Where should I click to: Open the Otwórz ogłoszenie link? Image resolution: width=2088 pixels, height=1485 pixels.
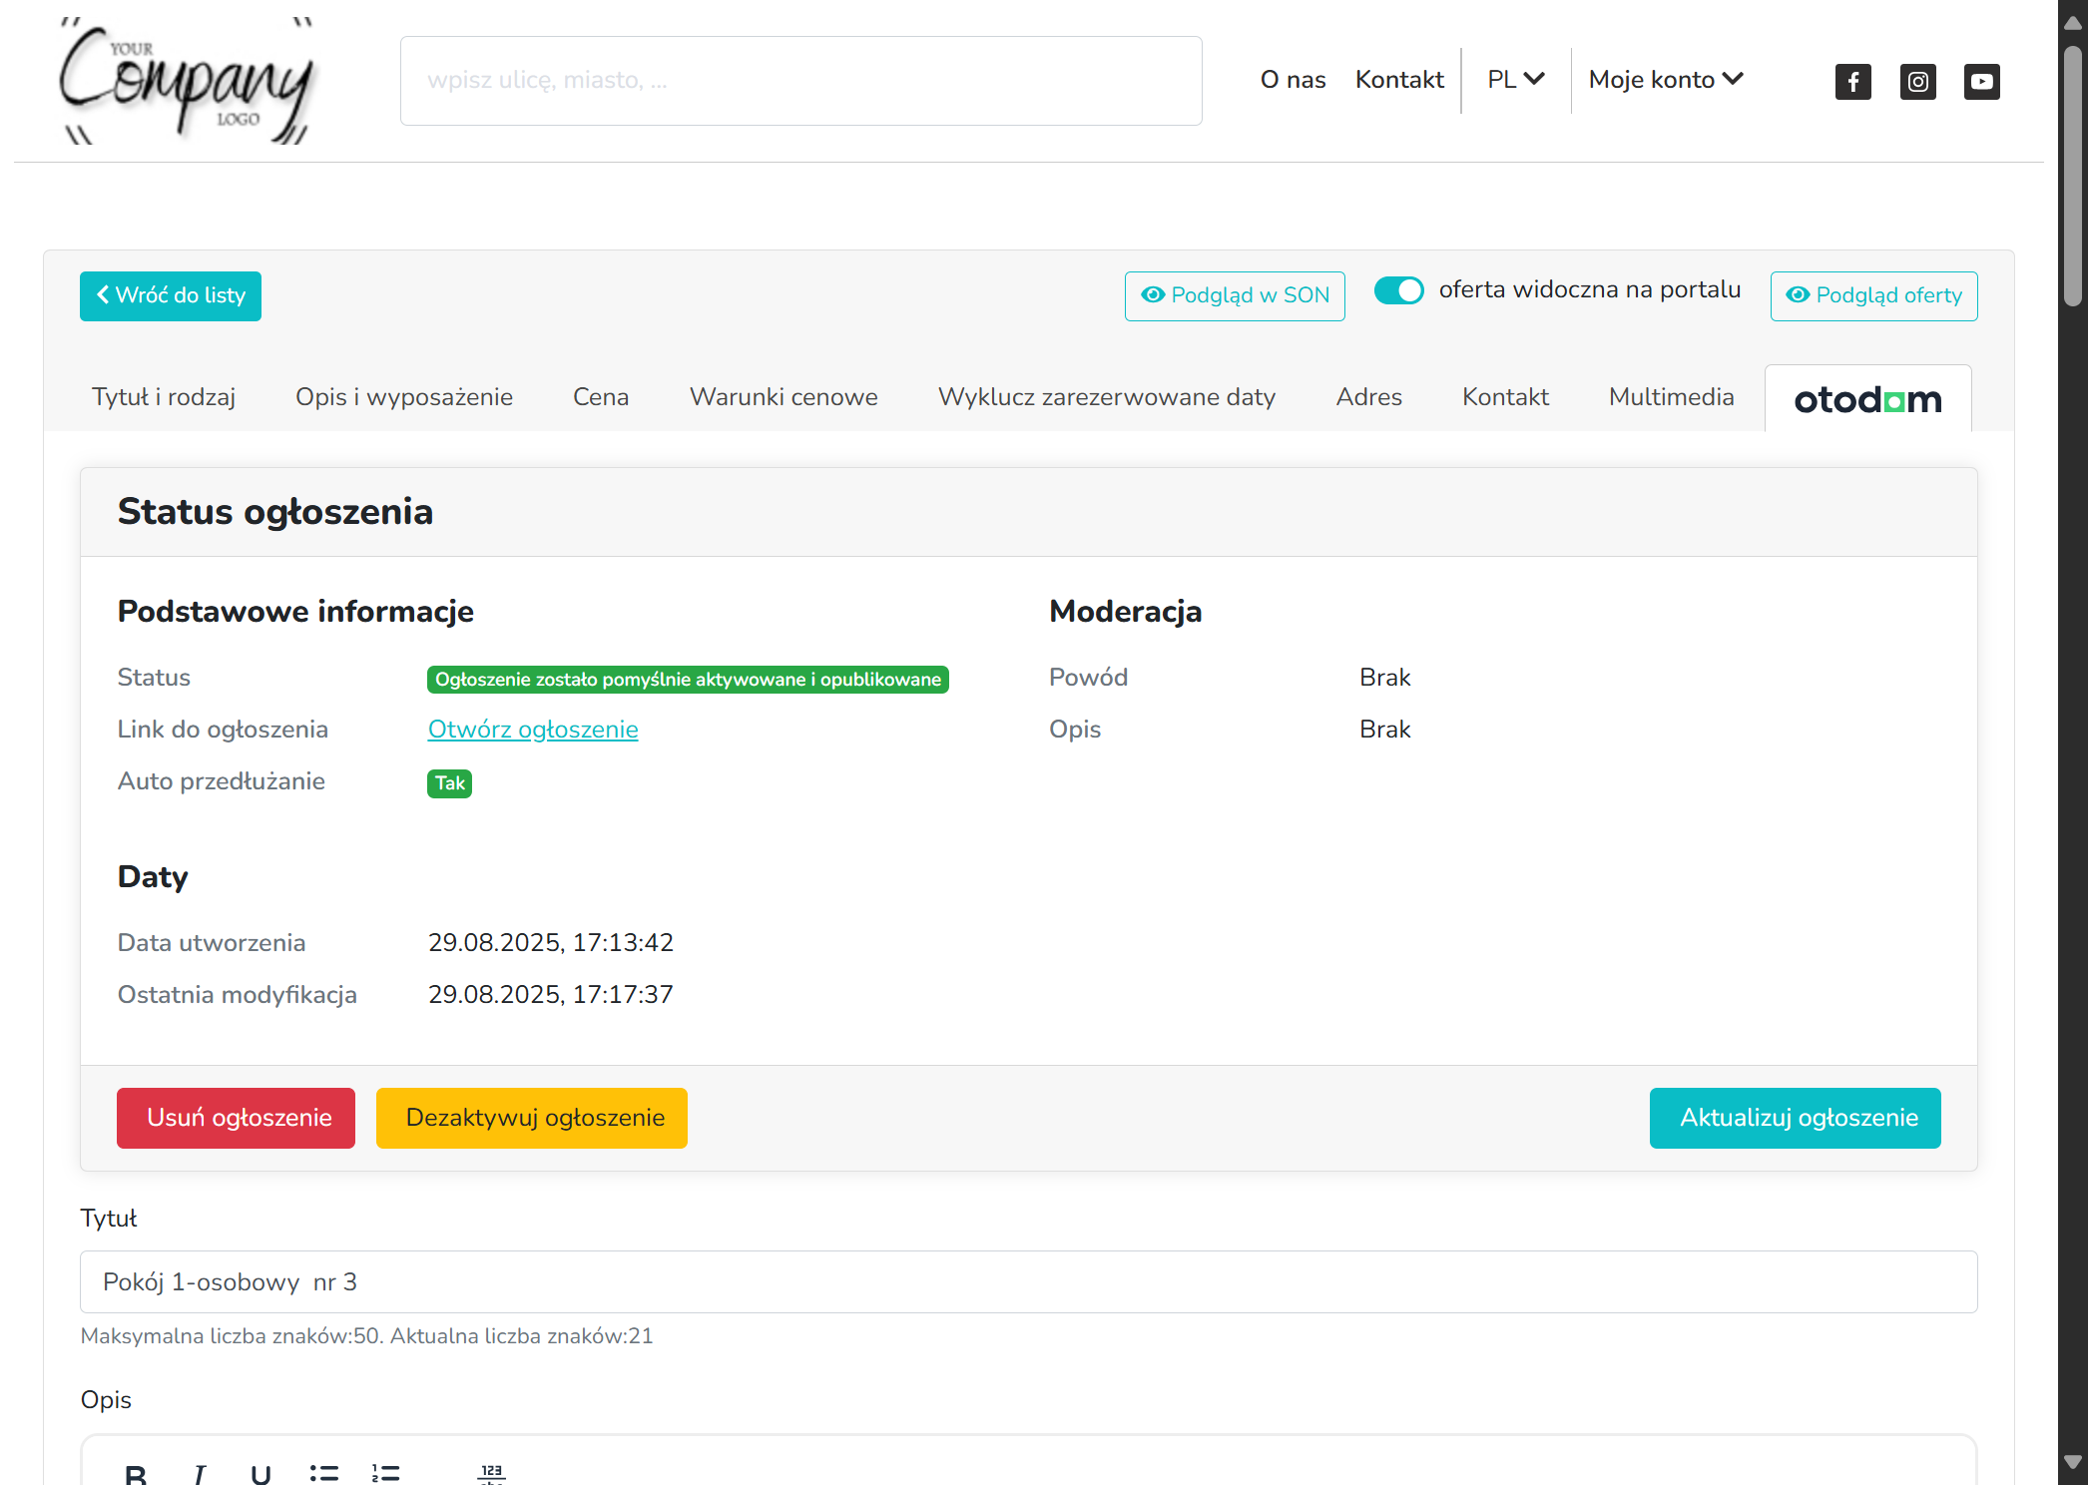[533, 730]
